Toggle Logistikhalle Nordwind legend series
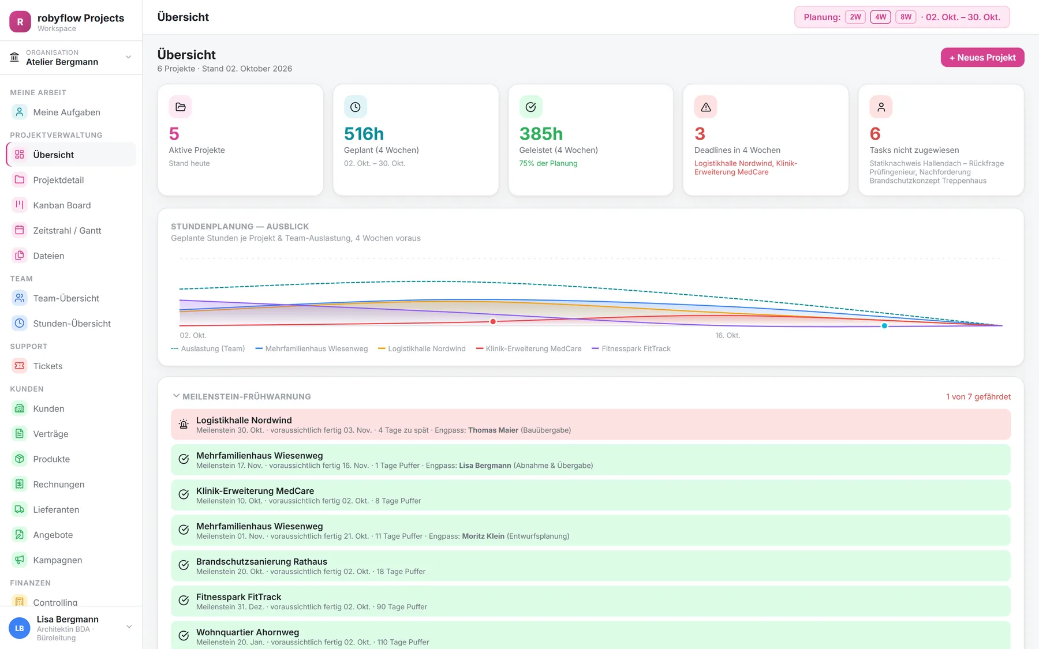The image size is (1039, 649). click(x=422, y=348)
